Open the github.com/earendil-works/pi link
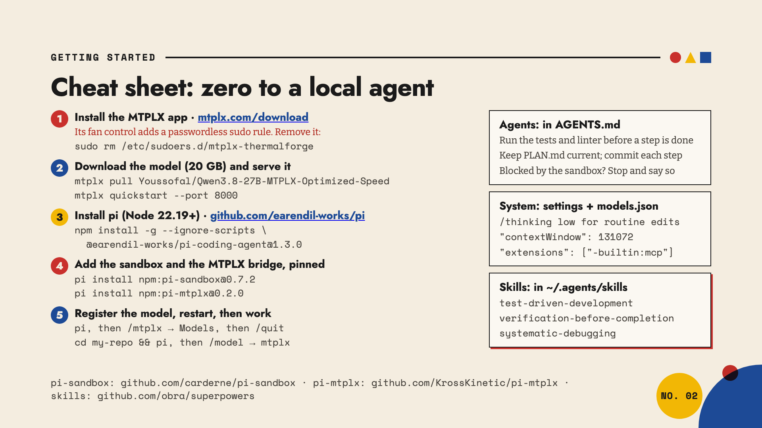Viewport: 762px width, 428px height. pos(287,216)
